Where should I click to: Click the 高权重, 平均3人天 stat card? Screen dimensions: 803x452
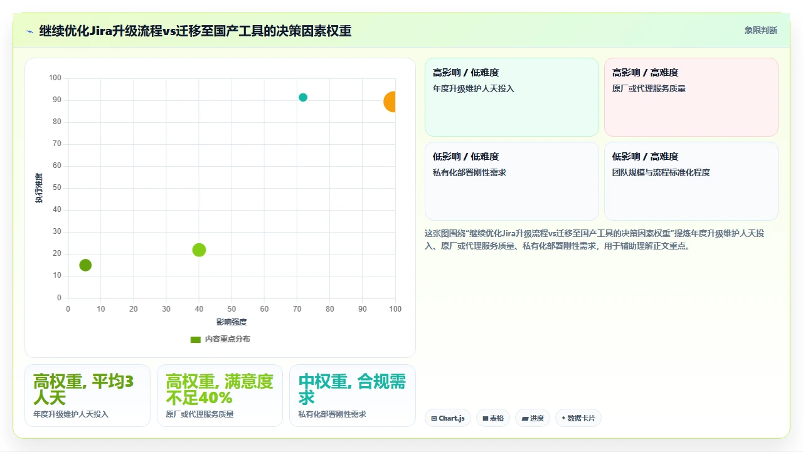pyautogui.click(x=87, y=396)
